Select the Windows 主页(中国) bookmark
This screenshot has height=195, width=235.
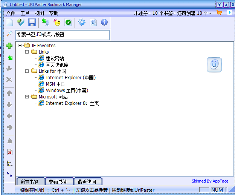click(x=67, y=91)
